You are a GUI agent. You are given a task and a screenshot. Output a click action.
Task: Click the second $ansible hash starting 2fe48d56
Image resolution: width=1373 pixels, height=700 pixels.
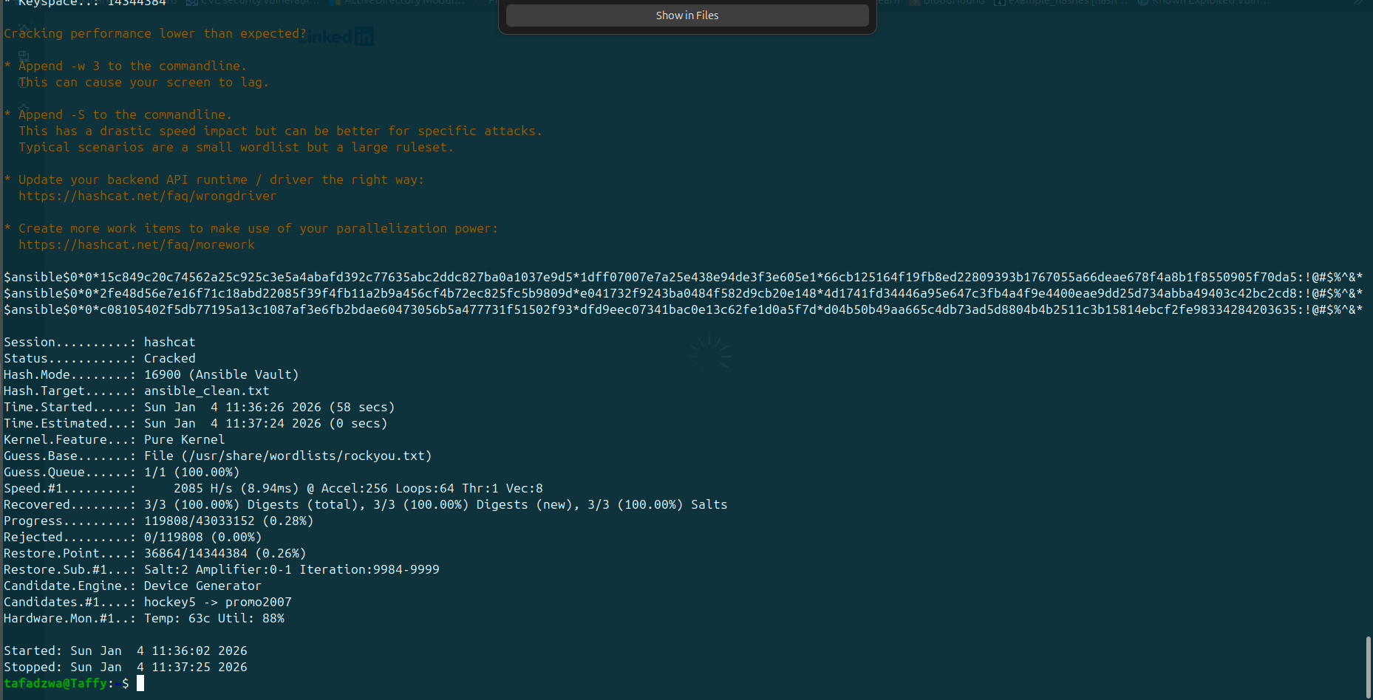tap(684, 294)
